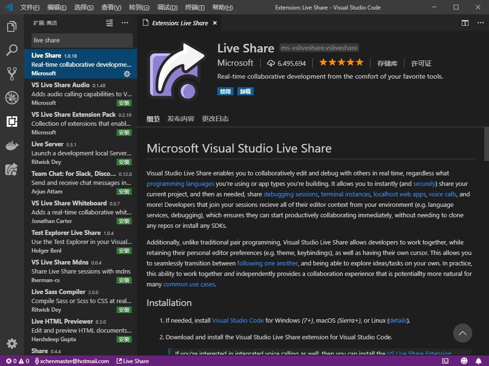Open editor more actions ellipsis menu
Image resolution: width=489 pixels, height=366 pixels.
(480, 23)
